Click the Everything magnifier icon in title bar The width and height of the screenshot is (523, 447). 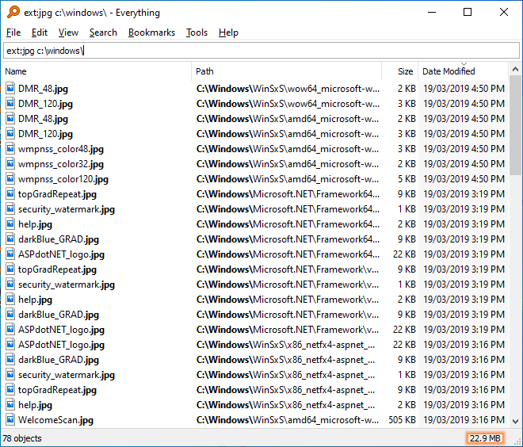pos(13,12)
